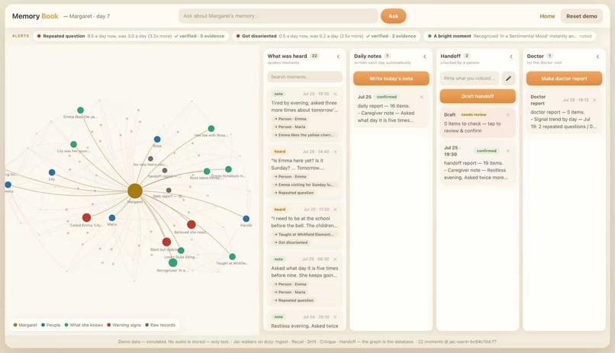Dismiss the Jul 25 14:40 heard moment

[335, 152]
